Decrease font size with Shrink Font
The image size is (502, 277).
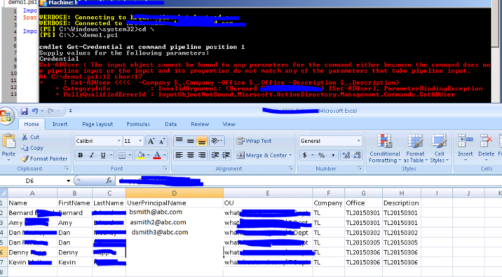(162, 141)
